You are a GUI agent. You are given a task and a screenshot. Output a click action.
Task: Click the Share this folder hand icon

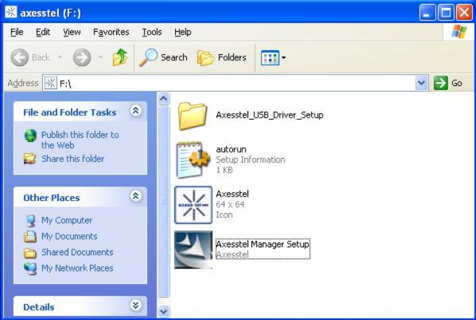click(30, 159)
